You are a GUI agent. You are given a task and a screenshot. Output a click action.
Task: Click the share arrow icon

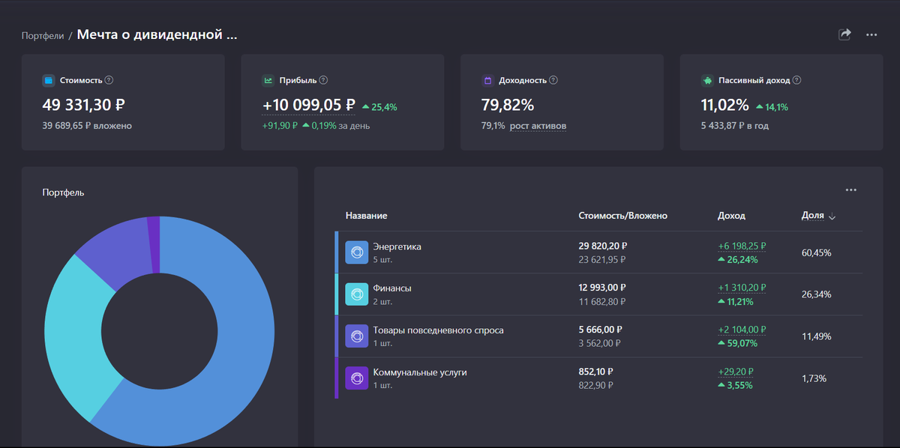844,34
